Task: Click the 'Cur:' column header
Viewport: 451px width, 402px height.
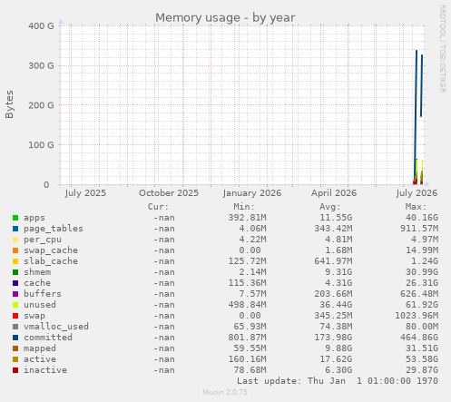Action: (x=158, y=207)
